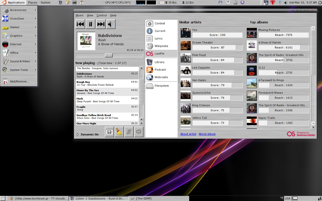Image resolution: width=322 pixels, height=201 pixels.
Task: Open the Wikipedia pane
Action: [x=161, y=46]
